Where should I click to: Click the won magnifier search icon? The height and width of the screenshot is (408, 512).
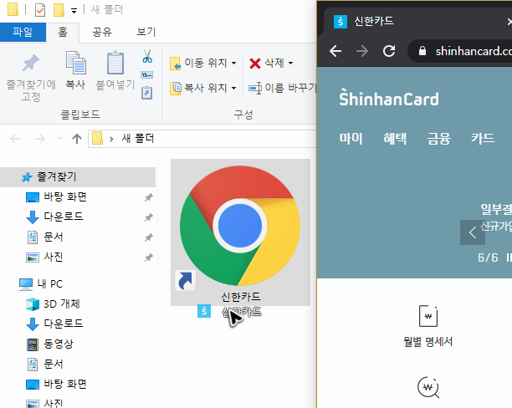[428, 387]
